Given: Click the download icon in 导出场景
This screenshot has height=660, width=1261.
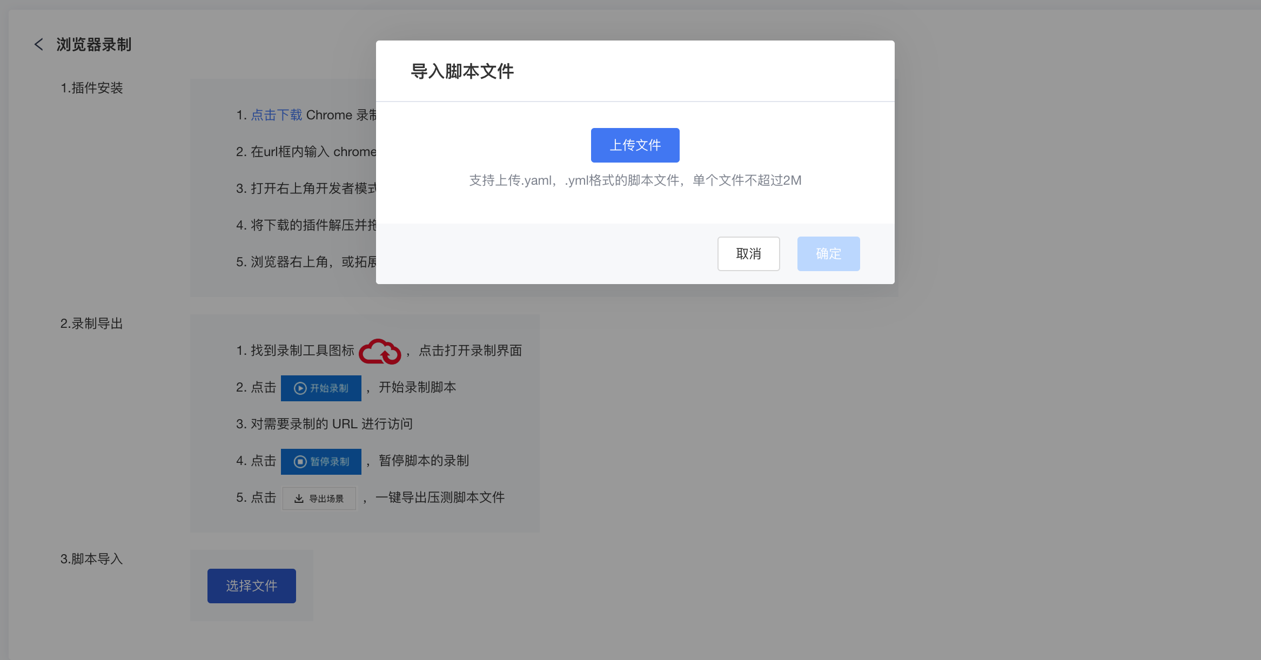Looking at the screenshot, I should coord(299,499).
